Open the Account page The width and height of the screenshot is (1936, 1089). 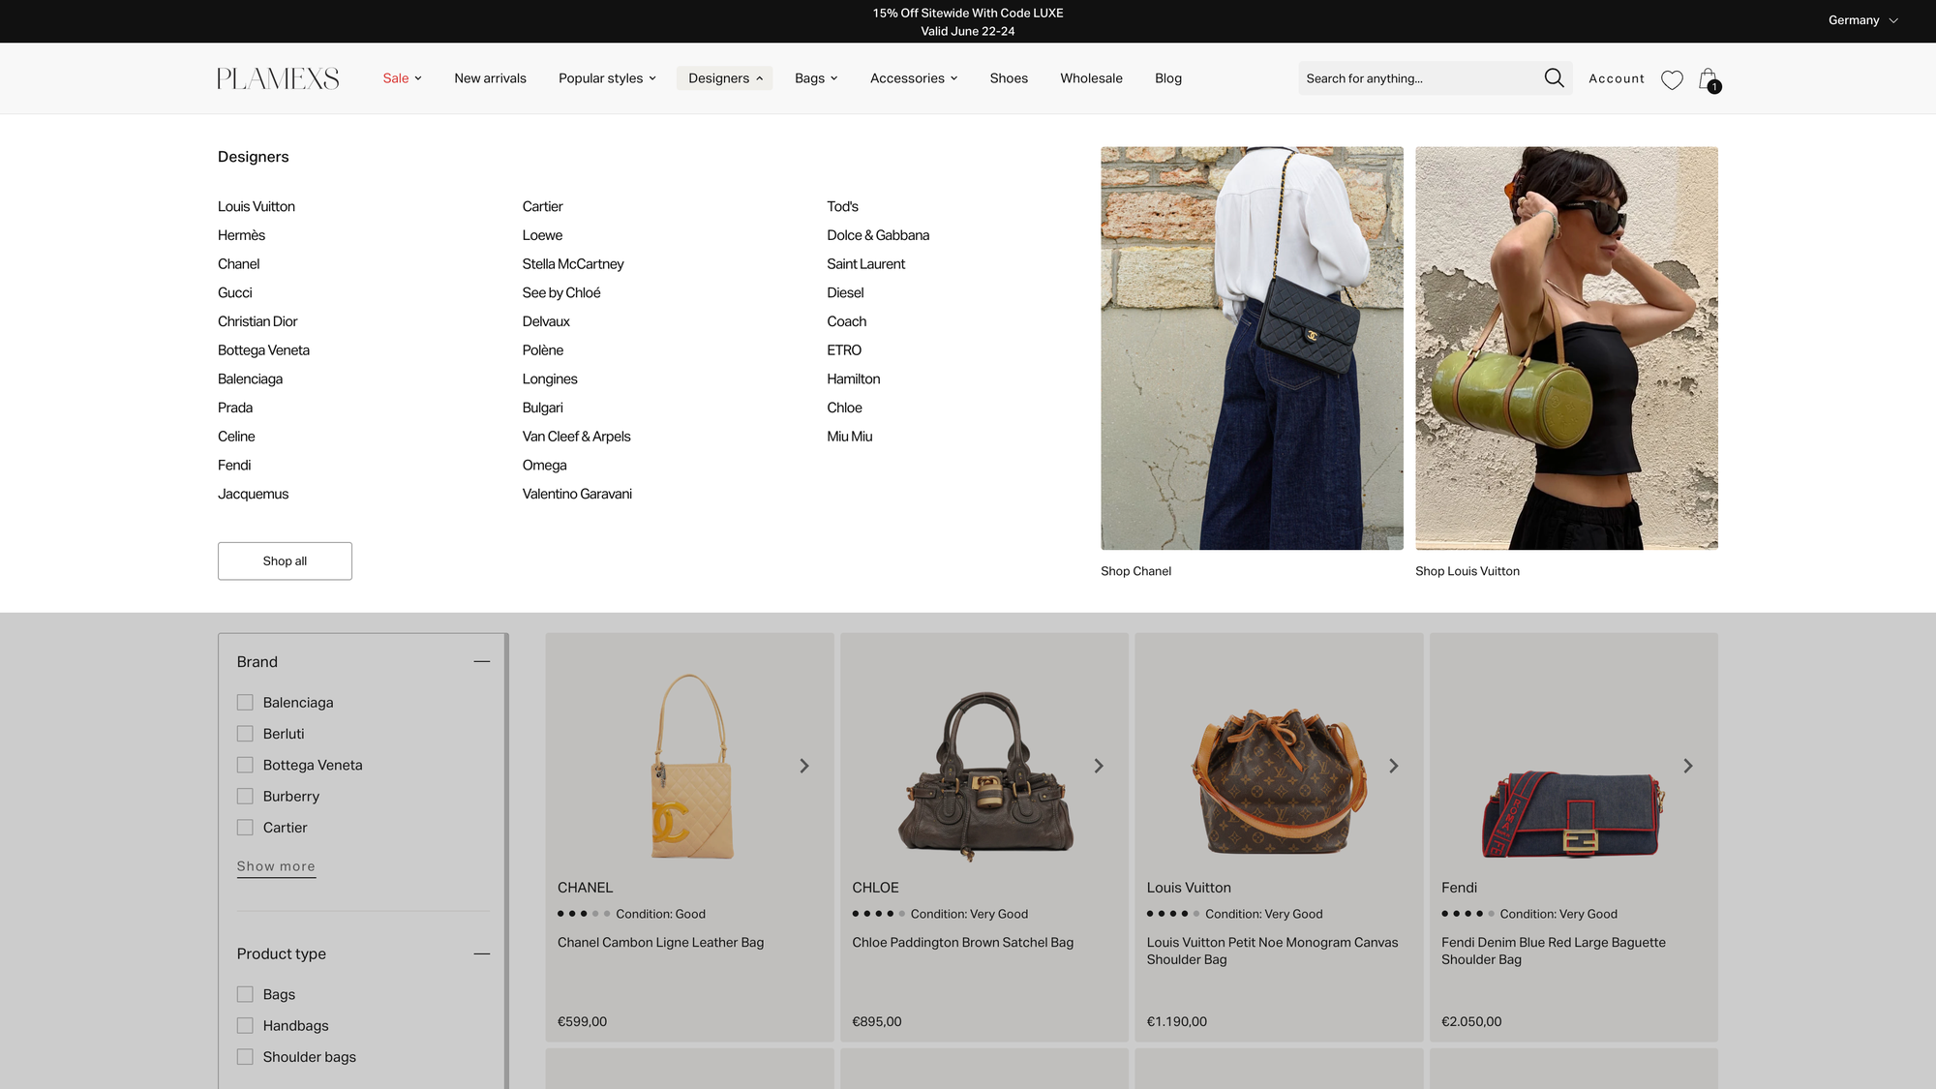tap(1617, 78)
